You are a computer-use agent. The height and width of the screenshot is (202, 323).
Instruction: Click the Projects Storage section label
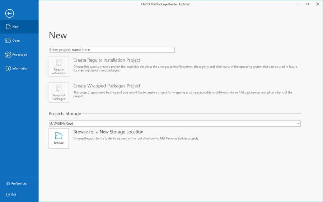point(65,114)
